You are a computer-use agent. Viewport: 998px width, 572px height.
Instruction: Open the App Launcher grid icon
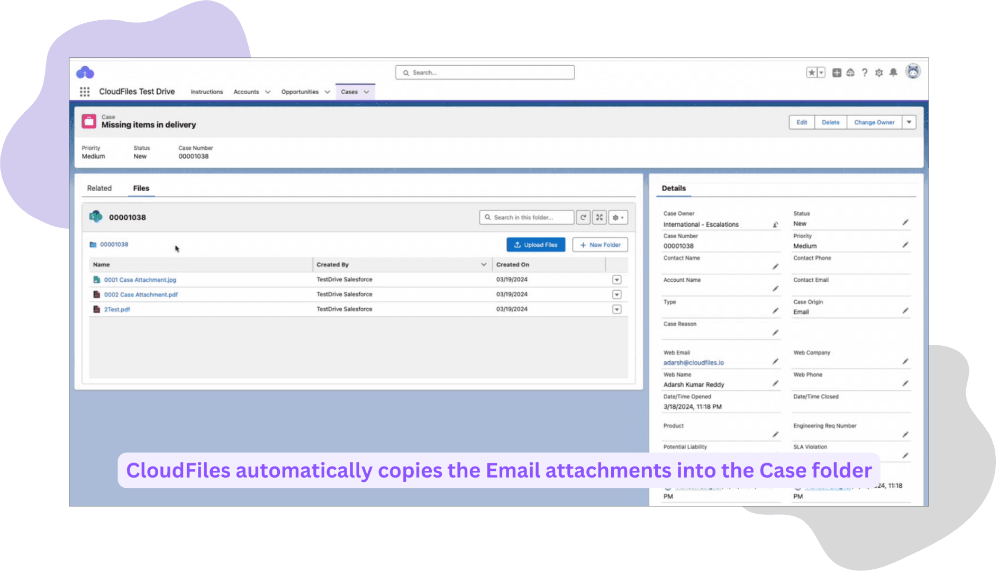[x=85, y=92]
